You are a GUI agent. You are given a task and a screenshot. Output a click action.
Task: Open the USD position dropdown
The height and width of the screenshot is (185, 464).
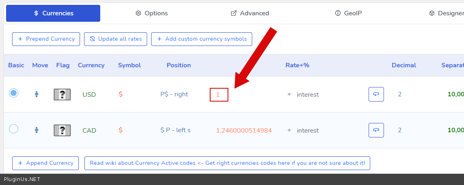coord(174,94)
